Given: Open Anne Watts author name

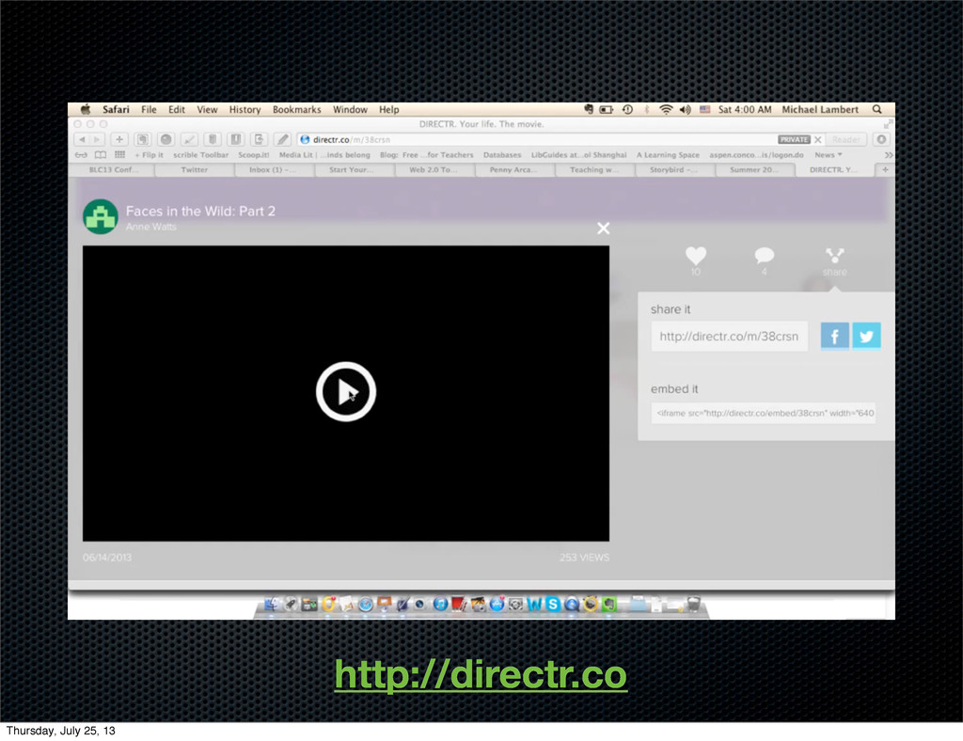Looking at the screenshot, I should [x=150, y=227].
